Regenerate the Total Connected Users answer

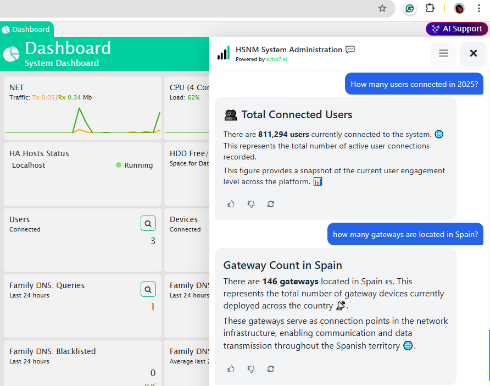pos(270,204)
